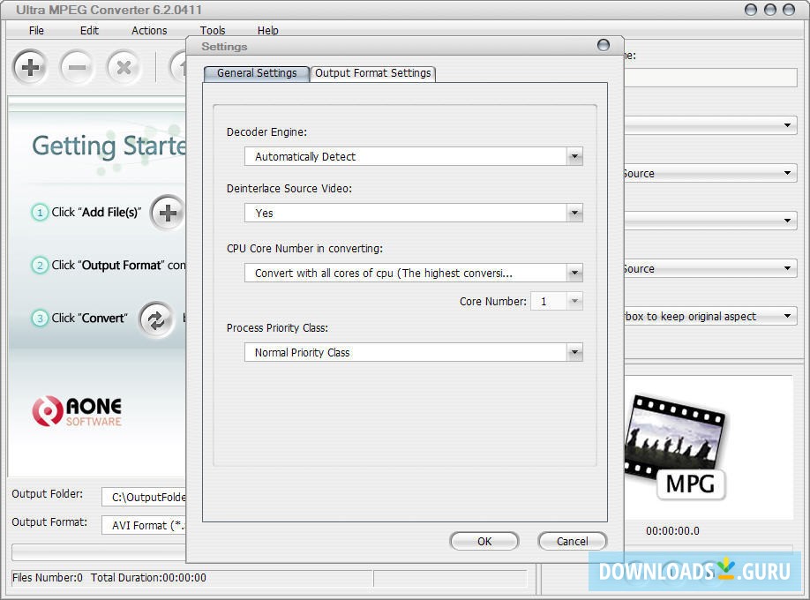Close the Settings dialog with its round button
Image resolution: width=810 pixels, height=600 pixels.
tap(603, 45)
